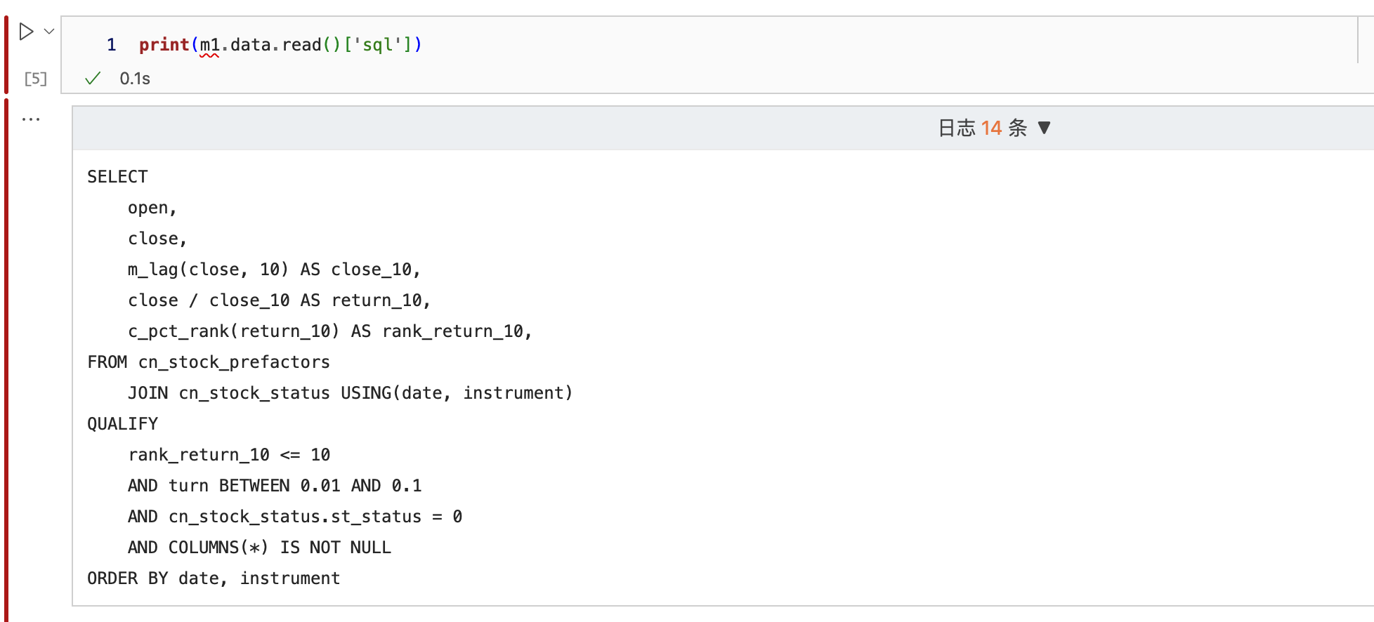Click the execution count [5] label
The image size is (1374, 622).
pos(35,79)
